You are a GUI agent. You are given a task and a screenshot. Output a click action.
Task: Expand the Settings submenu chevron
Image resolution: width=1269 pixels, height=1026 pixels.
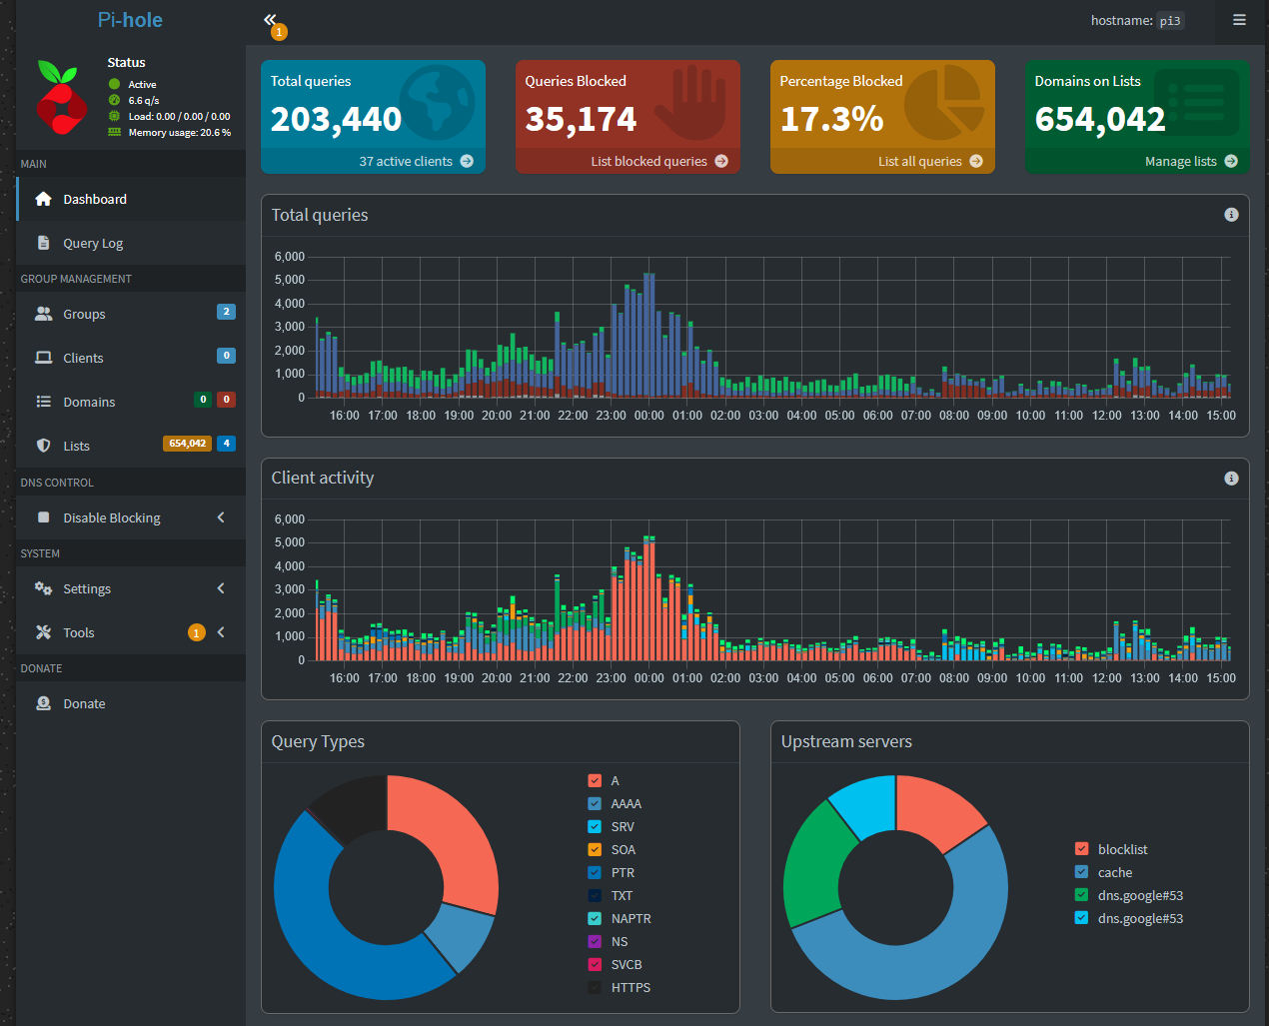tap(221, 588)
